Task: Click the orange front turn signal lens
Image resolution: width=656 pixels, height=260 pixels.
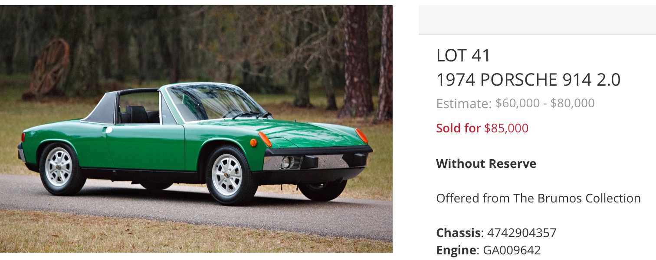Action: (x=265, y=139)
